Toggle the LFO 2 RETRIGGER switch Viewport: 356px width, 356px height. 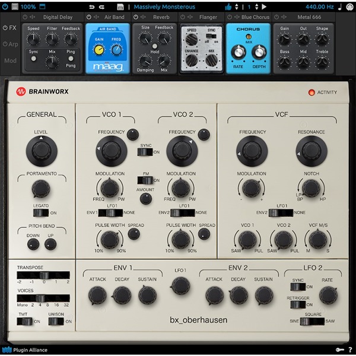[x=298, y=304]
